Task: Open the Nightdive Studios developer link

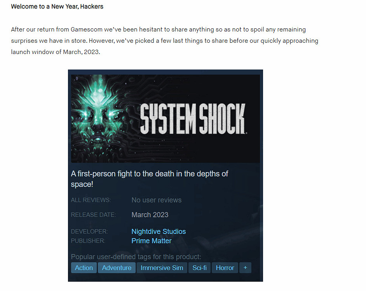Action: tap(159, 232)
